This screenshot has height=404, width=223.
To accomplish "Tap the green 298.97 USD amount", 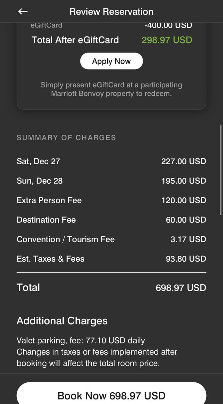I will pyautogui.click(x=167, y=40).
